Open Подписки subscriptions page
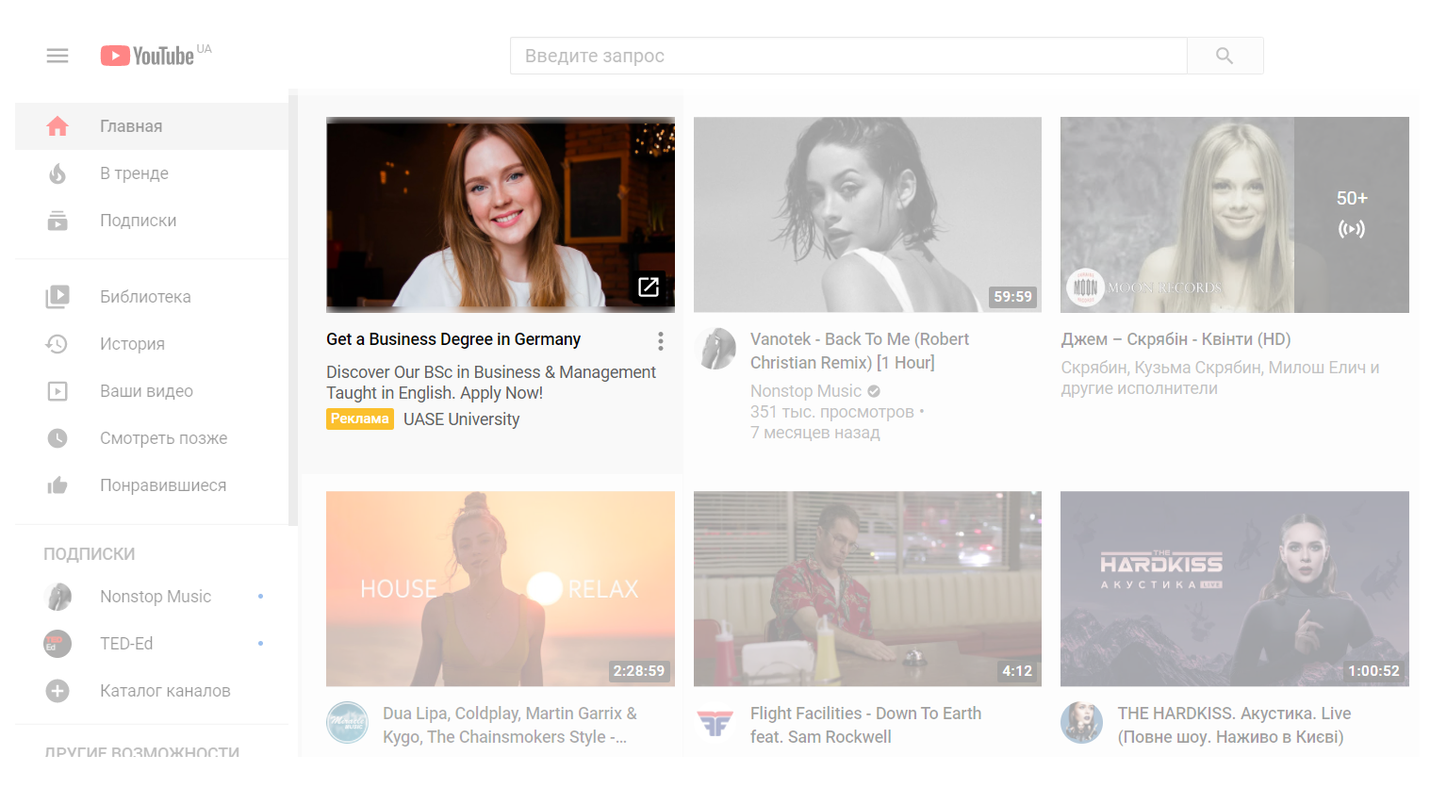 (138, 221)
